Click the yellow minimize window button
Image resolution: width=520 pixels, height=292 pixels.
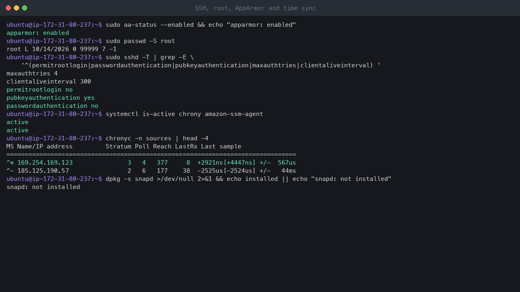16,8
